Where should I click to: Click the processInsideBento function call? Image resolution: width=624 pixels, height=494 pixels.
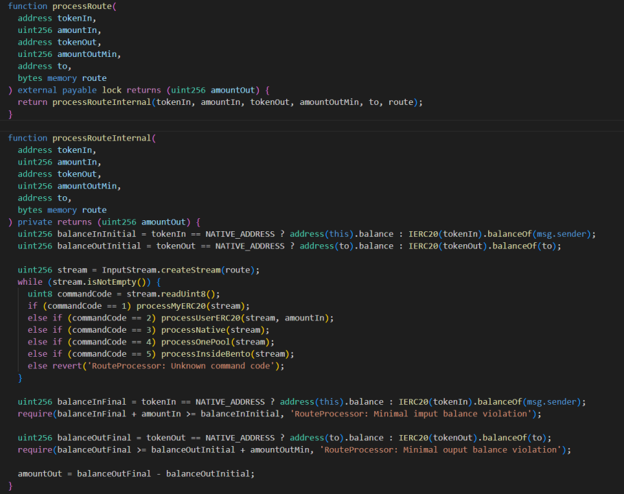(206, 353)
